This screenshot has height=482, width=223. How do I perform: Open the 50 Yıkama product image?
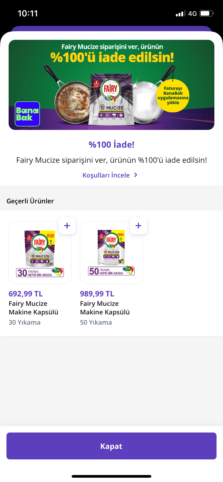click(111, 253)
